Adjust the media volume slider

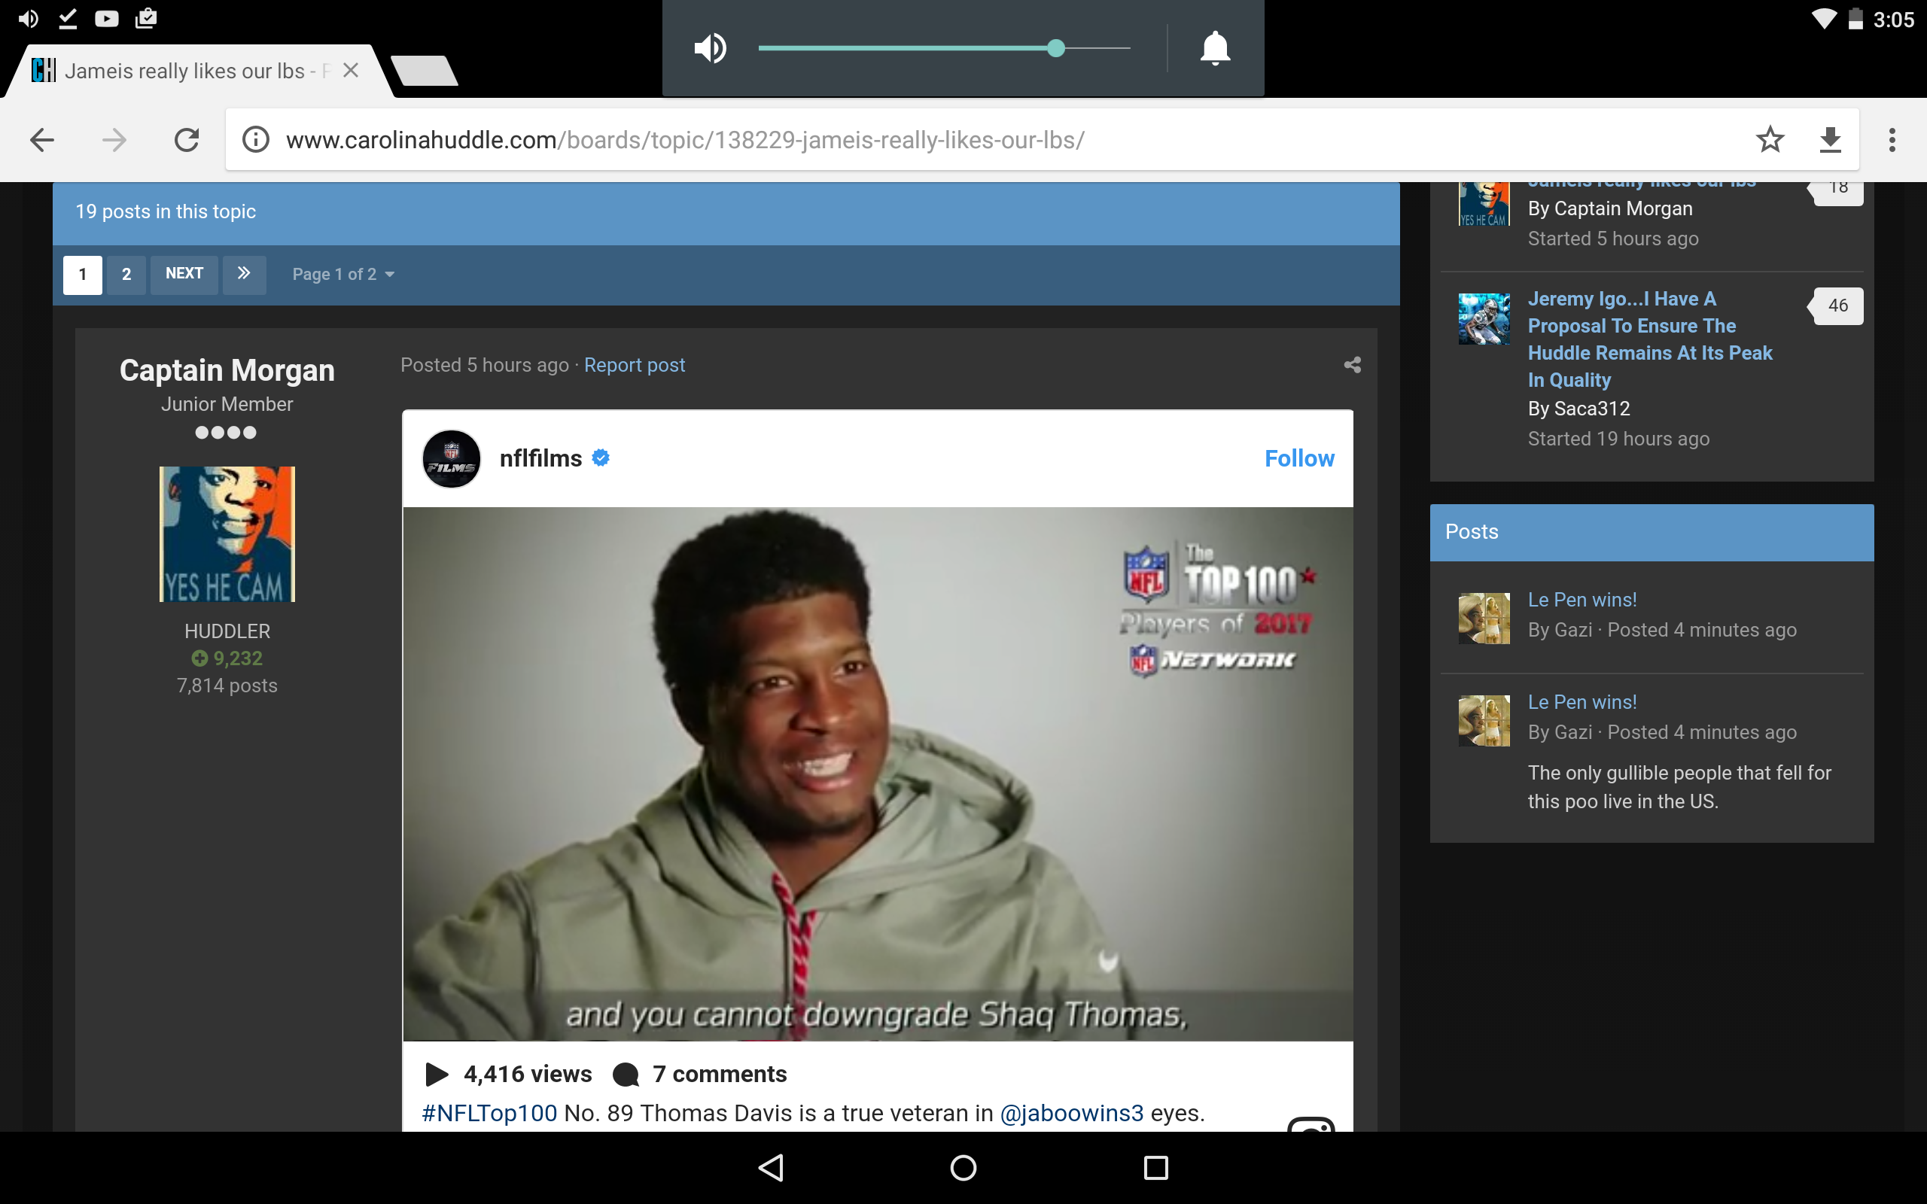coord(1055,49)
